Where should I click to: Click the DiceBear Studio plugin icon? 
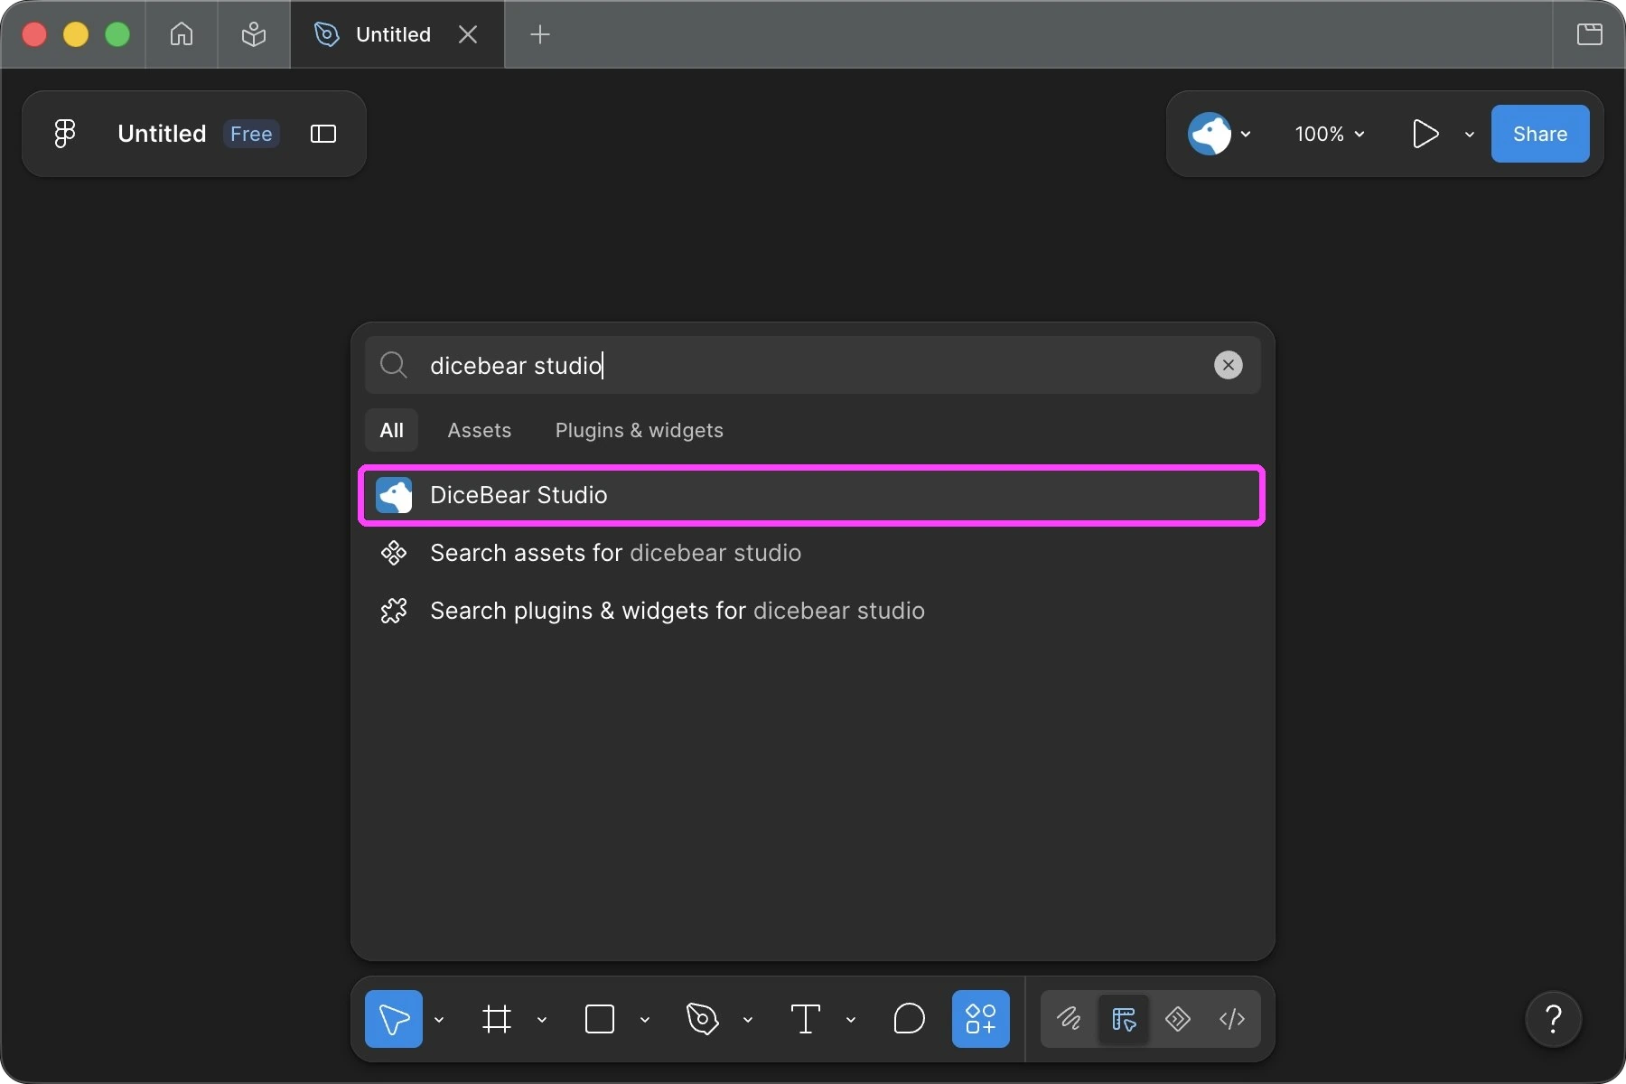coord(394,495)
